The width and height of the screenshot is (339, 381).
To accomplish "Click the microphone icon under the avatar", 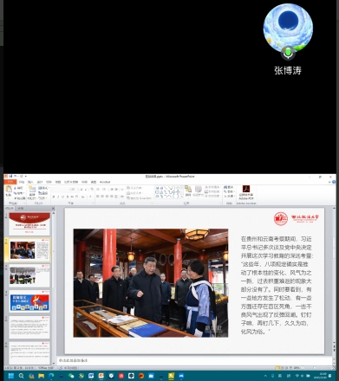I will [x=288, y=53].
